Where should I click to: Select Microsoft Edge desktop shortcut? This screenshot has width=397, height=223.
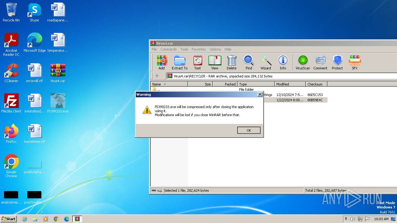coord(34,43)
